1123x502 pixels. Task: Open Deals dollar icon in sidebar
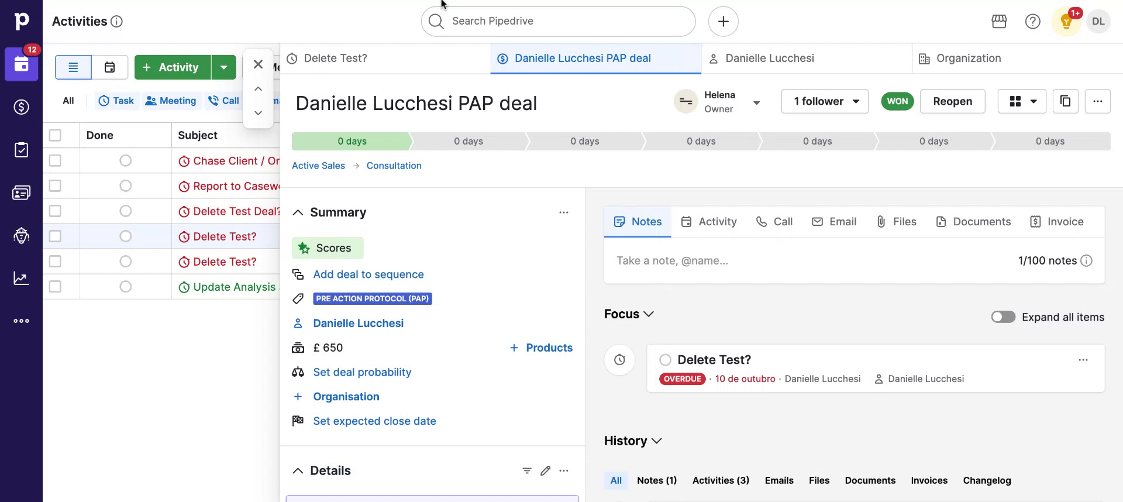click(21, 107)
